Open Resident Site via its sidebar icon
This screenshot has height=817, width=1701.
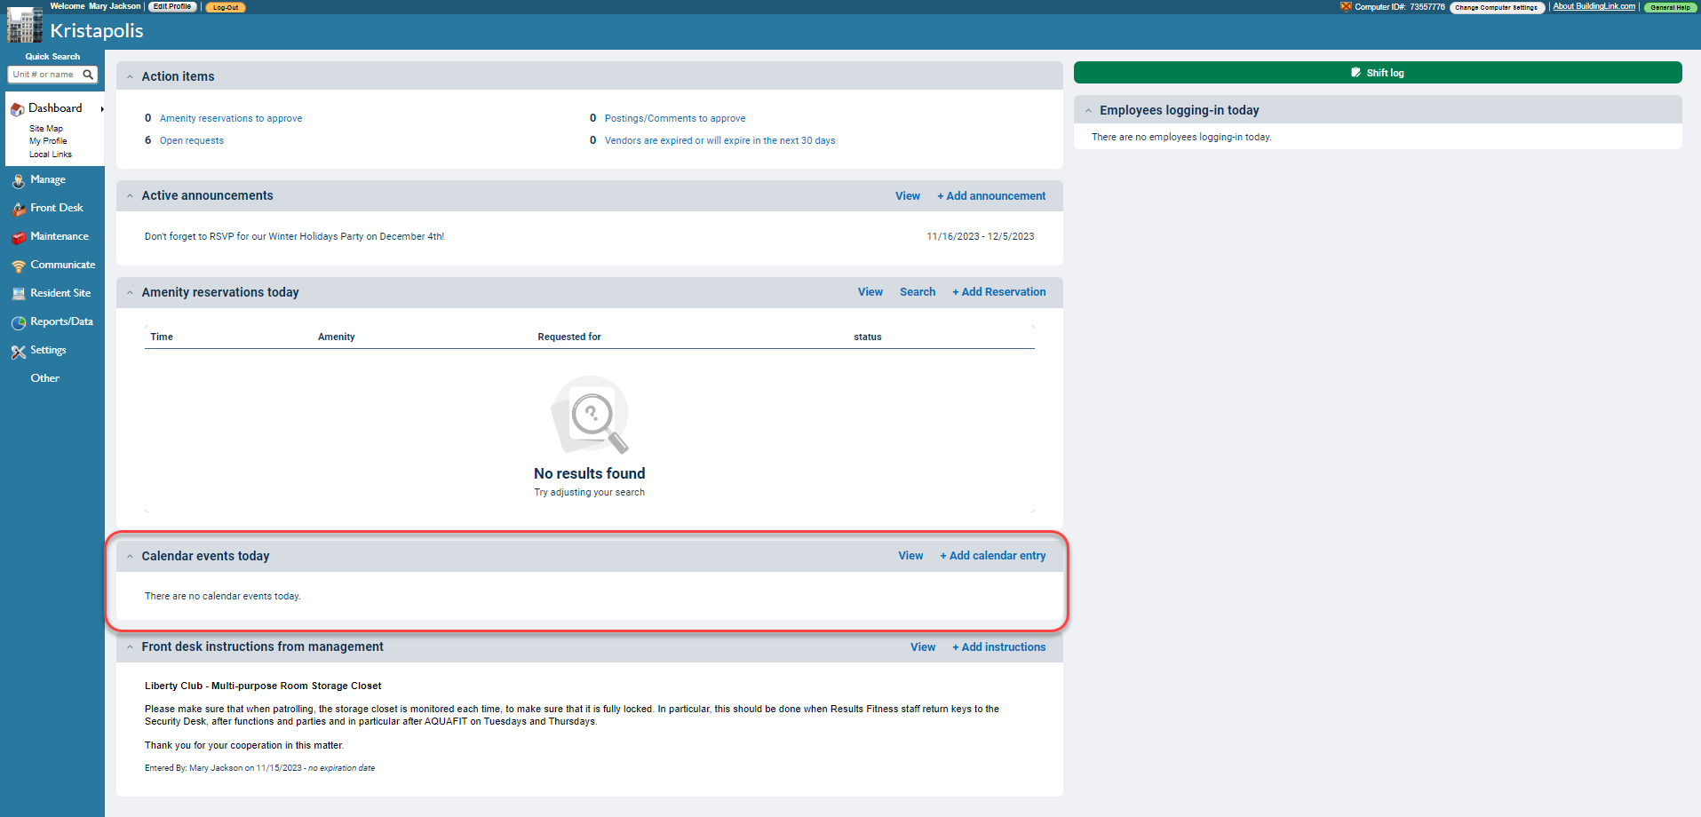[19, 293]
